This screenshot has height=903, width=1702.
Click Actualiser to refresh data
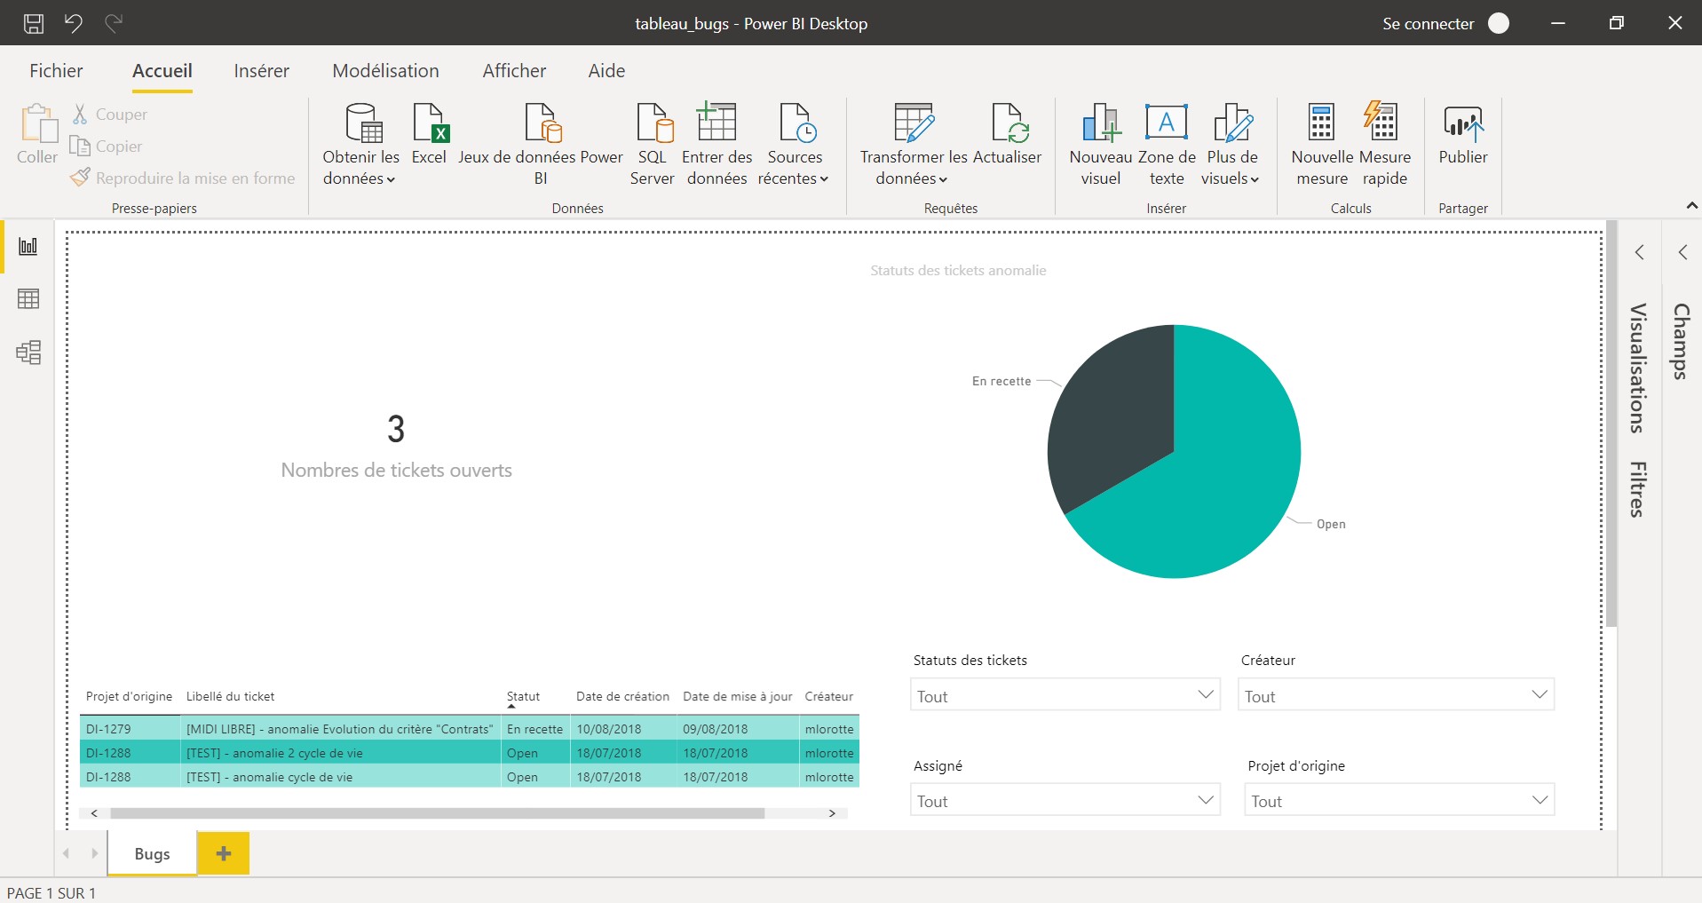point(1008,133)
